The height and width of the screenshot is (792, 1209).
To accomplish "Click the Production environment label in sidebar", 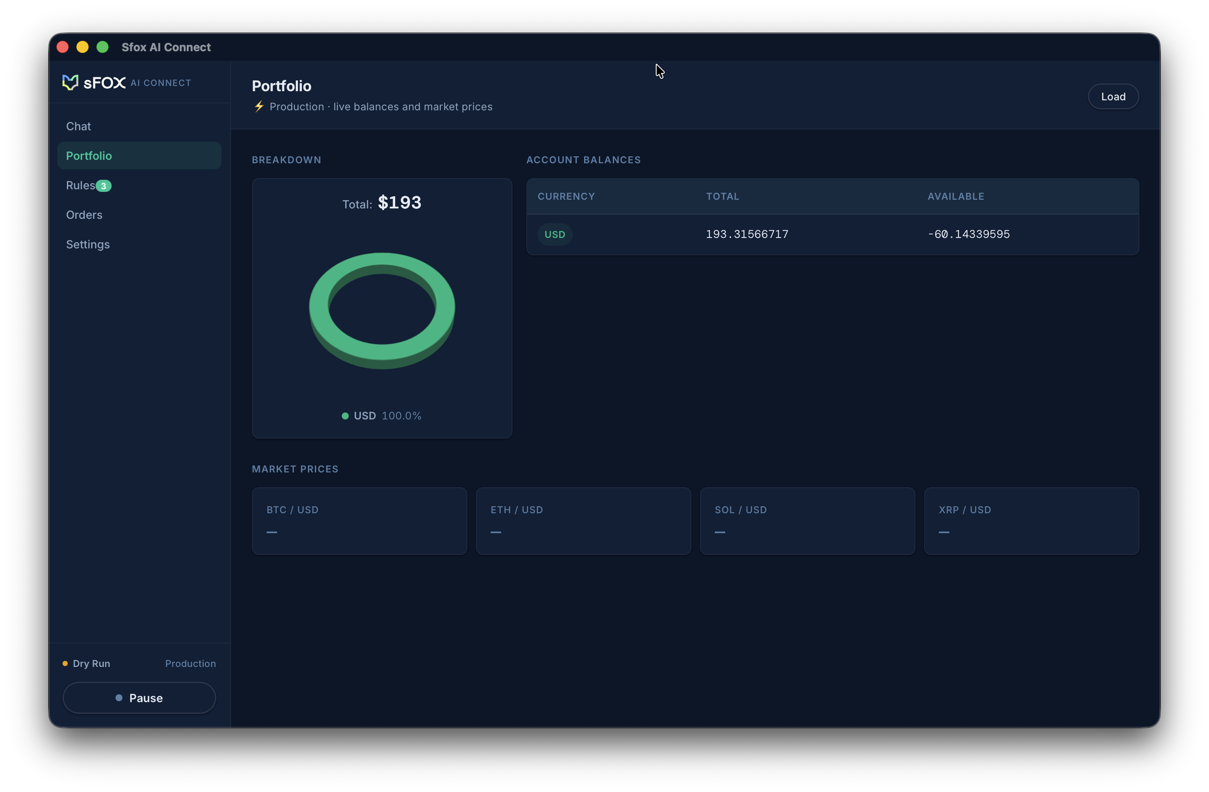I will click(x=191, y=663).
